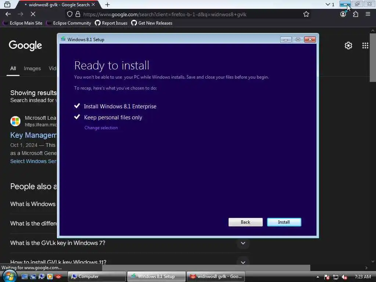Viewport: 376px width, 282px height.
Task: Open a new tab with plus icon
Action: 108,4
